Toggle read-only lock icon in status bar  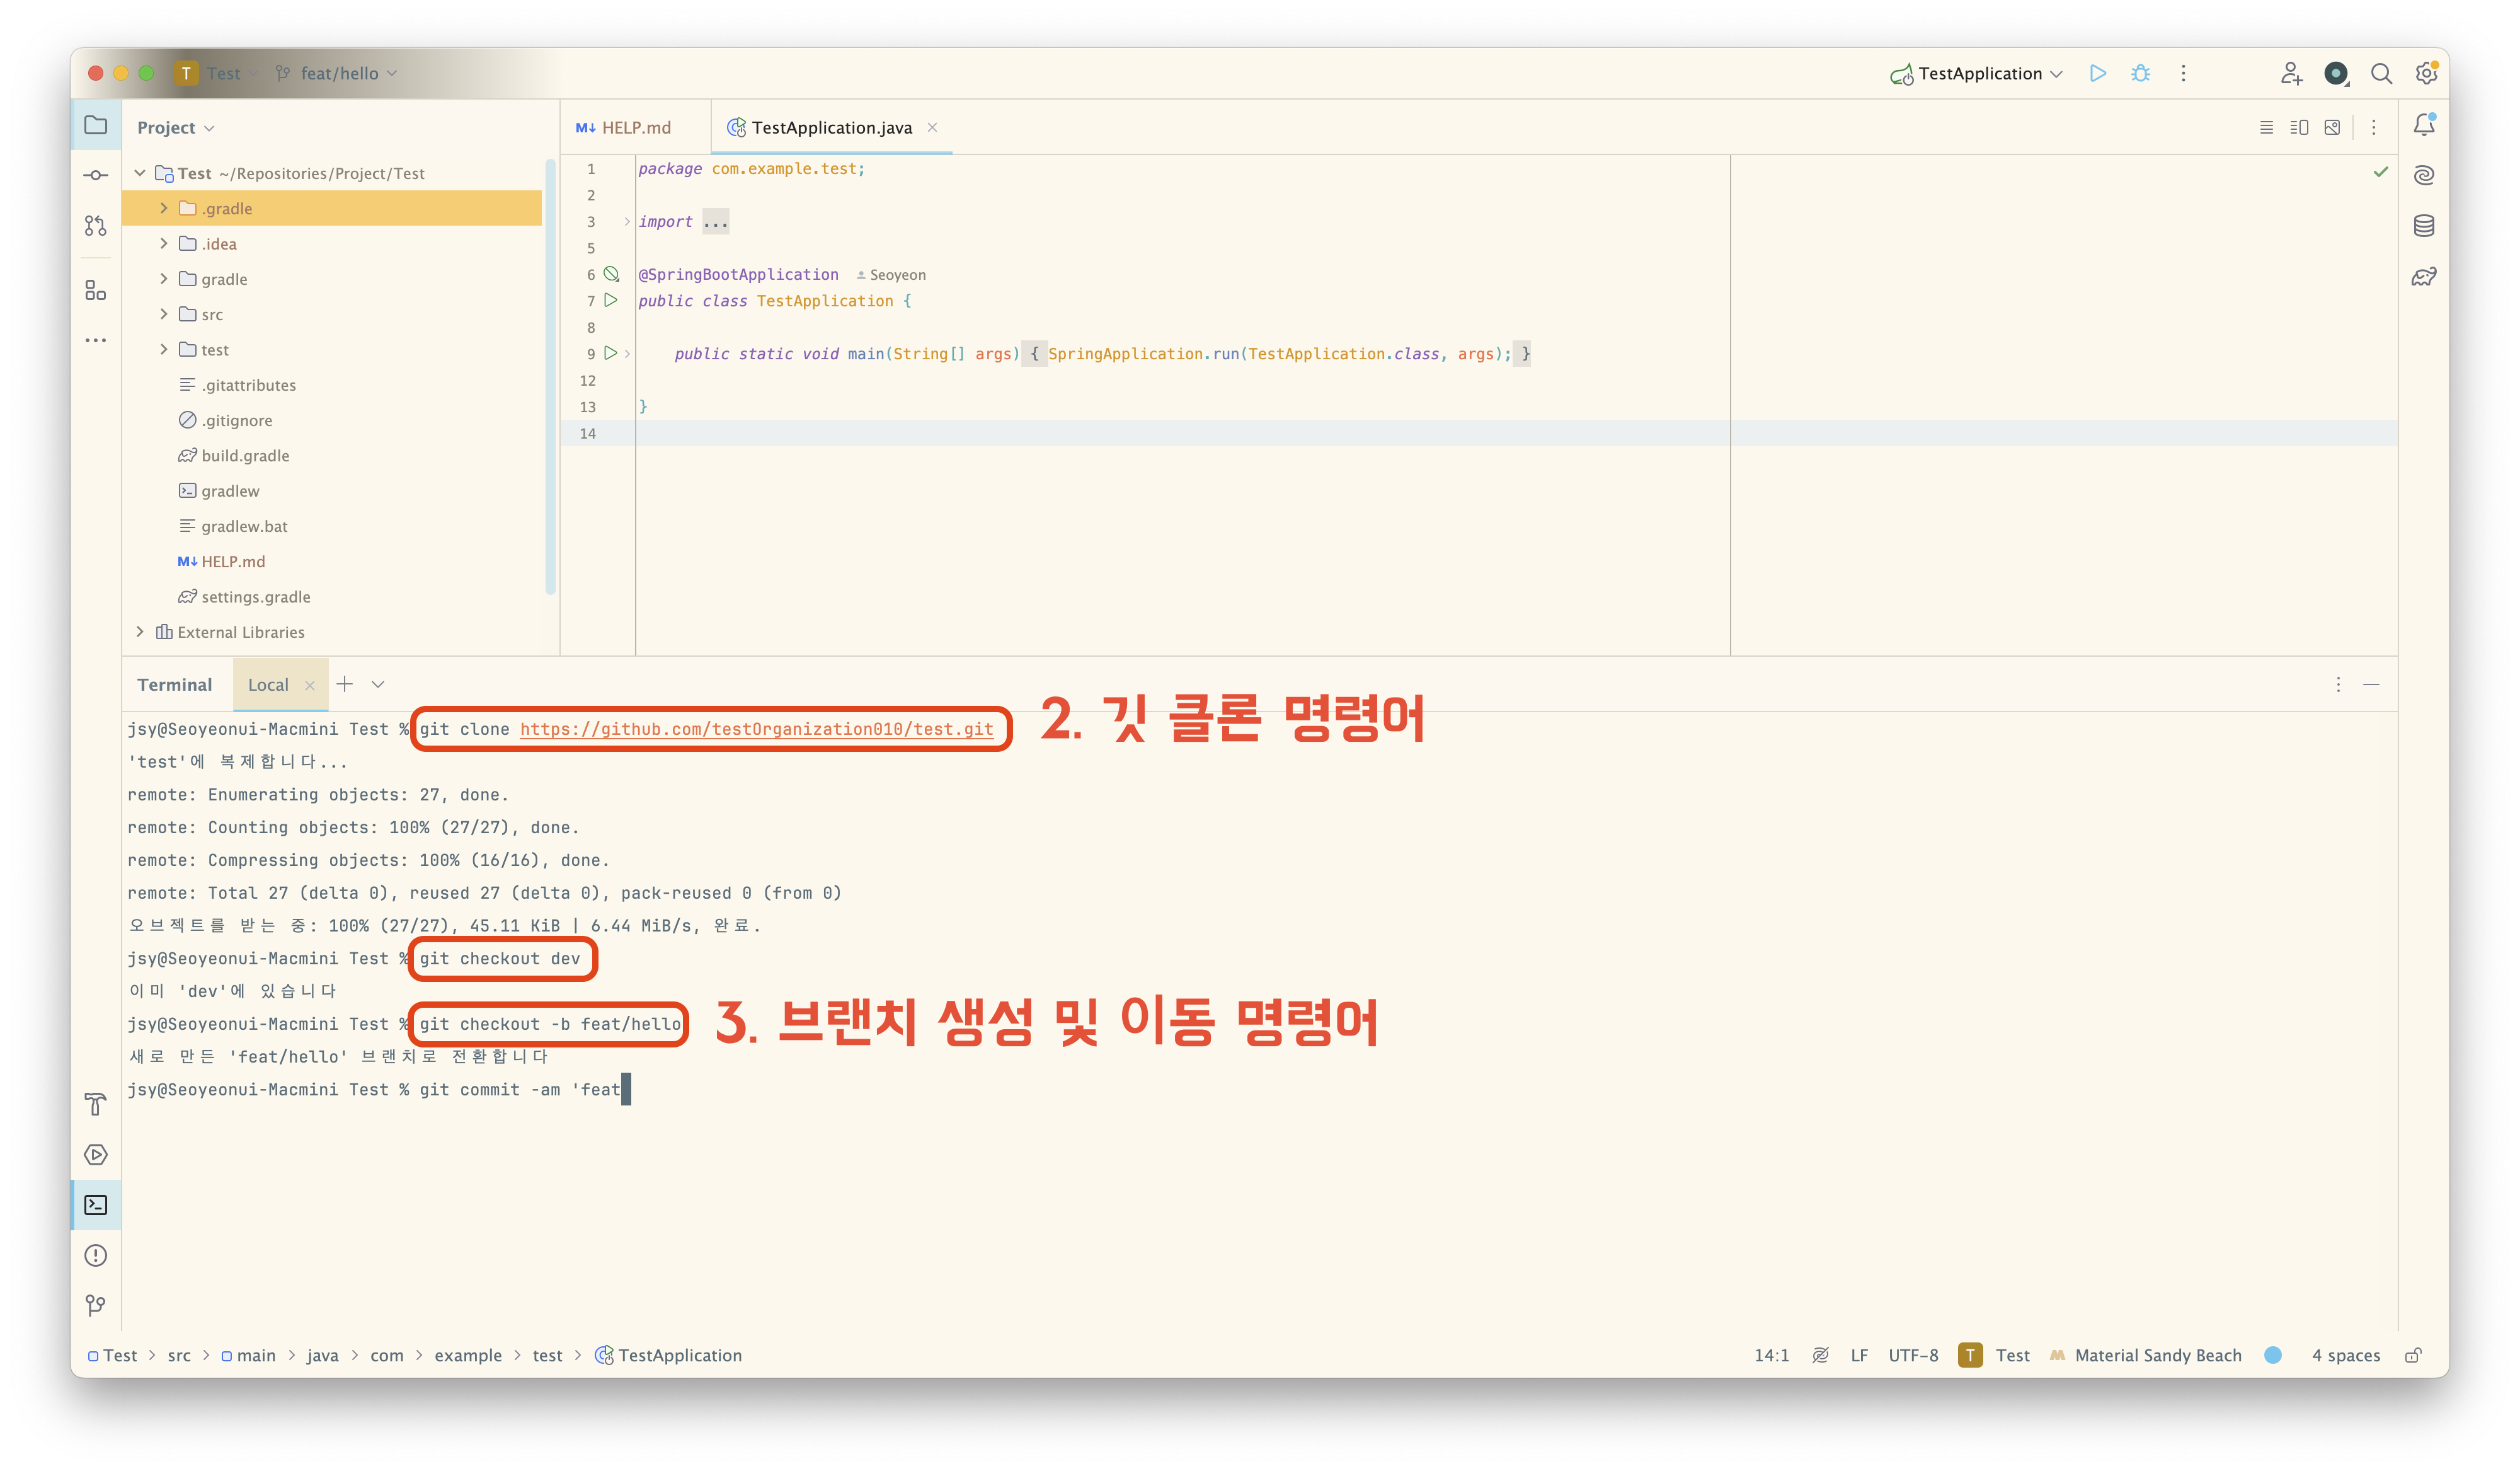[x=2413, y=1355]
